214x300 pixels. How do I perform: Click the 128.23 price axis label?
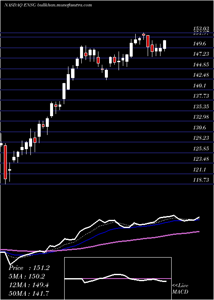point(201,138)
